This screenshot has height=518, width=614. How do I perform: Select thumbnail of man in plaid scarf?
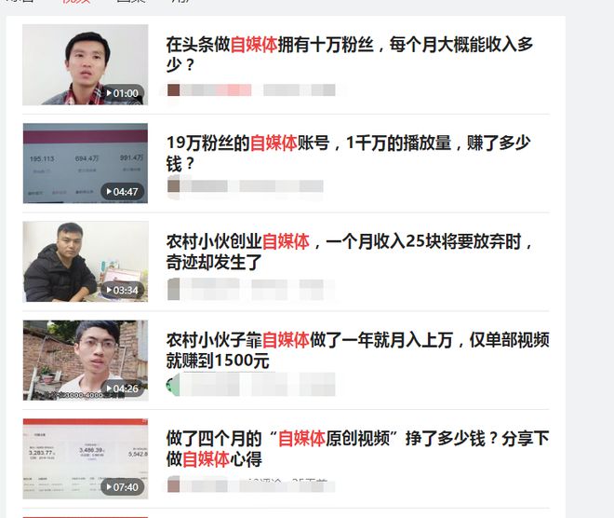point(86,64)
